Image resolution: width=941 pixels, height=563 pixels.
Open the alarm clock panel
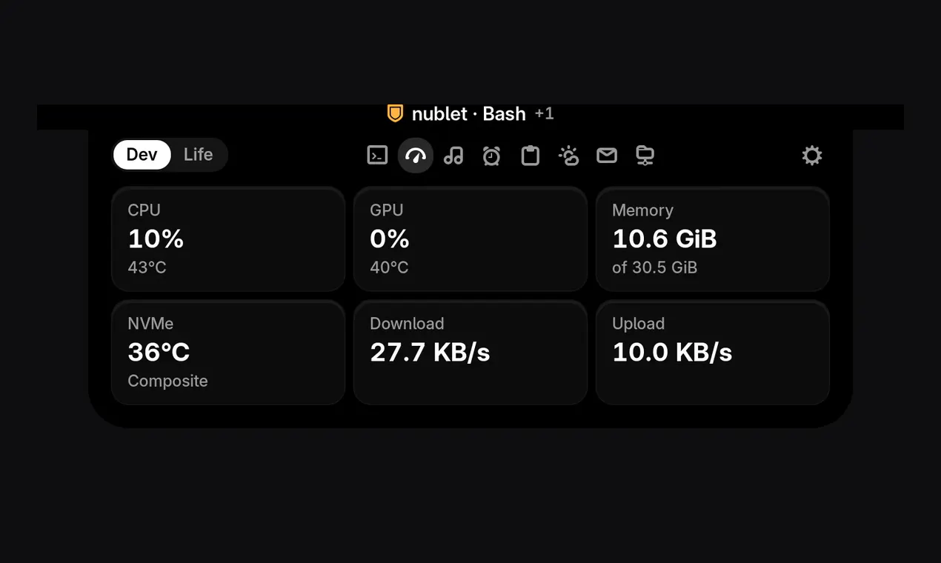pos(491,156)
